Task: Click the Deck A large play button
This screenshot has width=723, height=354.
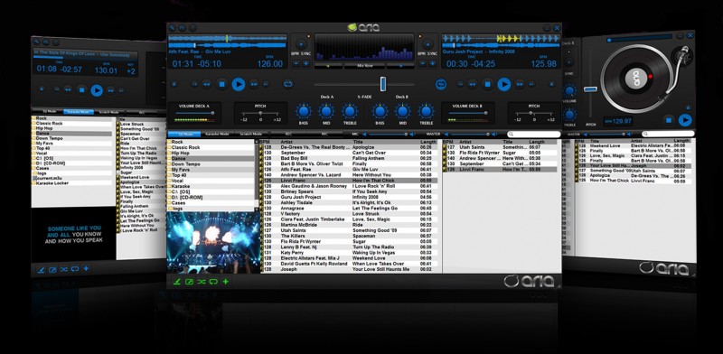Action: tap(238, 84)
